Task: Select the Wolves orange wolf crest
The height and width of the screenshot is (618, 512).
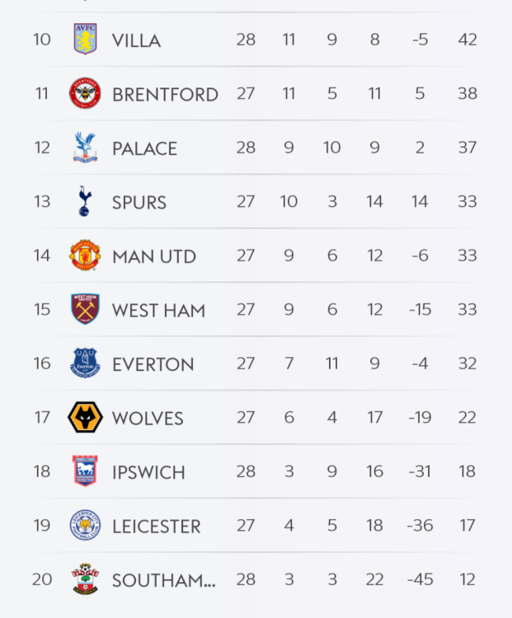Action: [84, 418]
